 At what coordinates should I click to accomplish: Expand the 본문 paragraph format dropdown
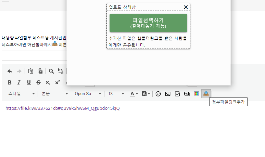point(55,94)
